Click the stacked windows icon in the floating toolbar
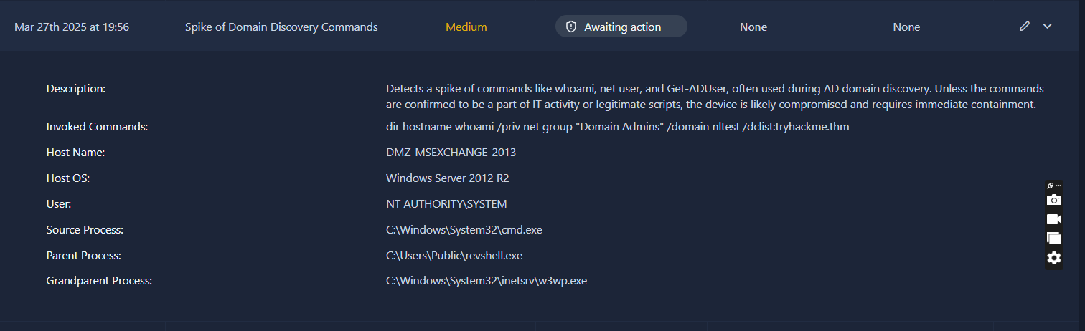Image resolution: width=1085 pixels, height=331 pixels. [x=1053, y=239]
